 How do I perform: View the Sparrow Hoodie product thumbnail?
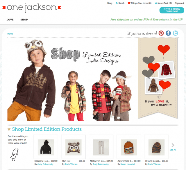tap(46, 147)
